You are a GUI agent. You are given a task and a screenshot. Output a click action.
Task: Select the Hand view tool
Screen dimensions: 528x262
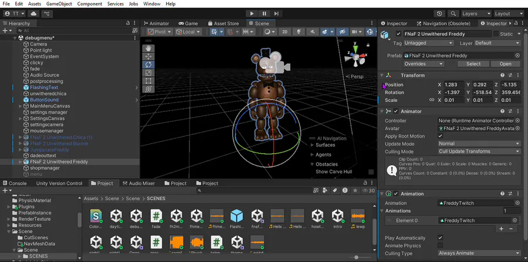[148, 48]
